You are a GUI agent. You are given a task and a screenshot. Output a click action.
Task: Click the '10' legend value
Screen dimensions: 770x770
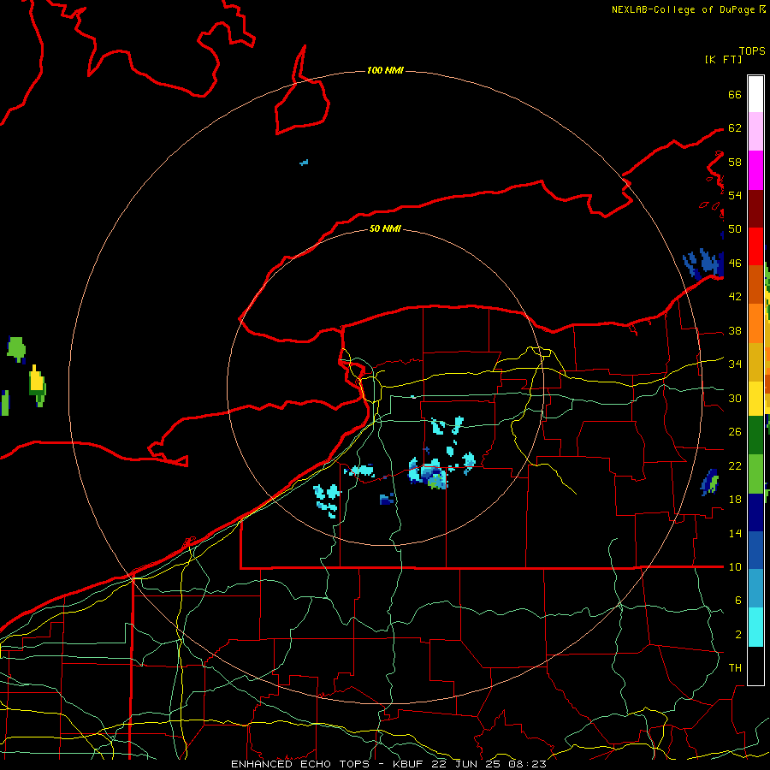(x=735, y=566)
